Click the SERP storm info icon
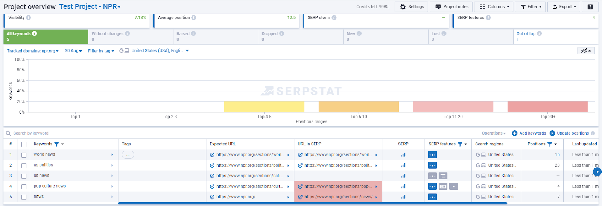Image resolution: width=602 pixels, height=206 pixels. [x=334, y=18]
